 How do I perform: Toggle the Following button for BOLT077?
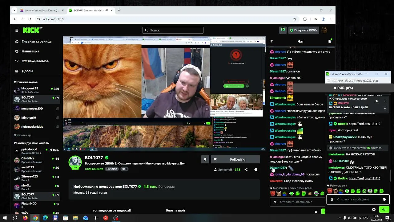pos(235,159)
